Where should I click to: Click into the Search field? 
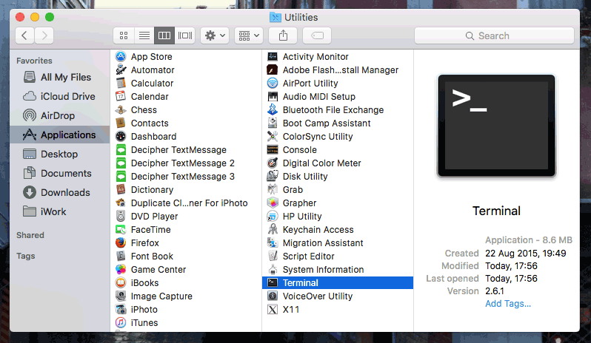[x=494, y=35]
